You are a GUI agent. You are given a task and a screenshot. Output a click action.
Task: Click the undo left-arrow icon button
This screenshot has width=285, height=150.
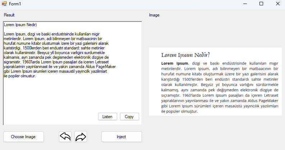[x=65, y=137]
